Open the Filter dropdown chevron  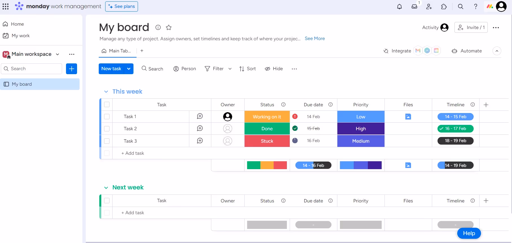coord(230,69)
